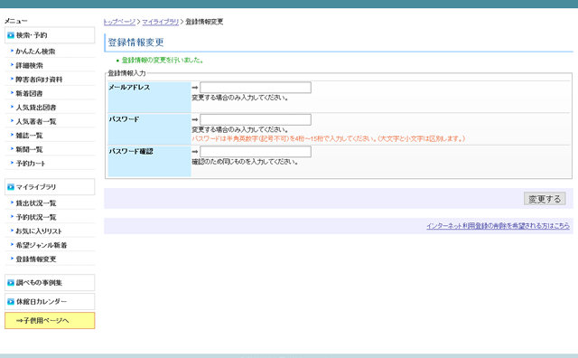578x358 pixels.
Task: Click the トップページ breadcrumb link
Action: (x=119, y=22)
